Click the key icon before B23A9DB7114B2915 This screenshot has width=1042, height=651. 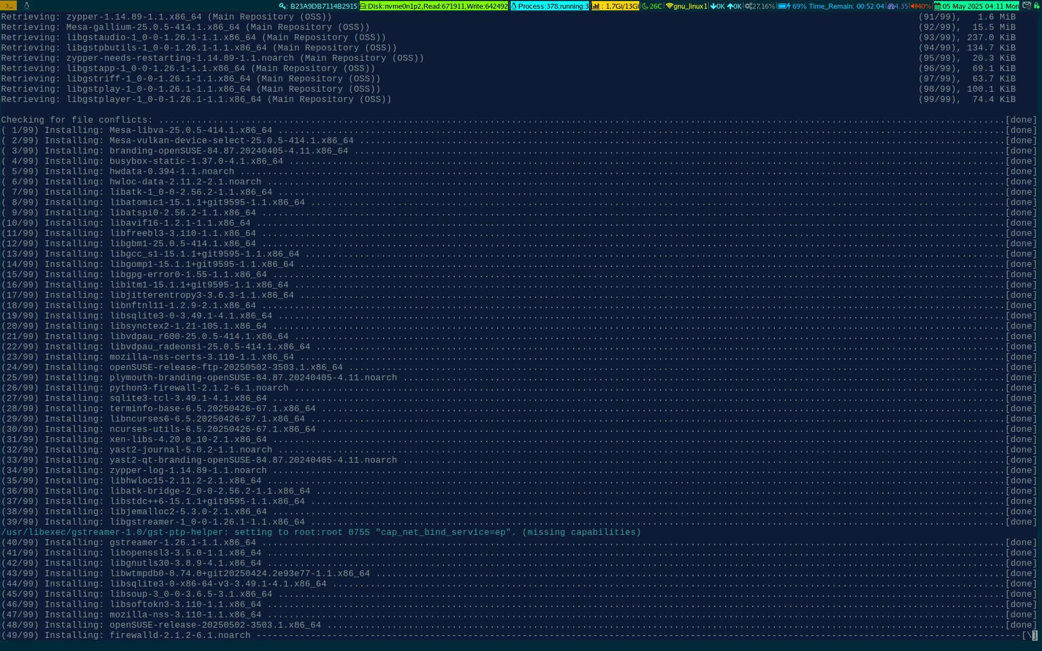[x=283, y=6]
